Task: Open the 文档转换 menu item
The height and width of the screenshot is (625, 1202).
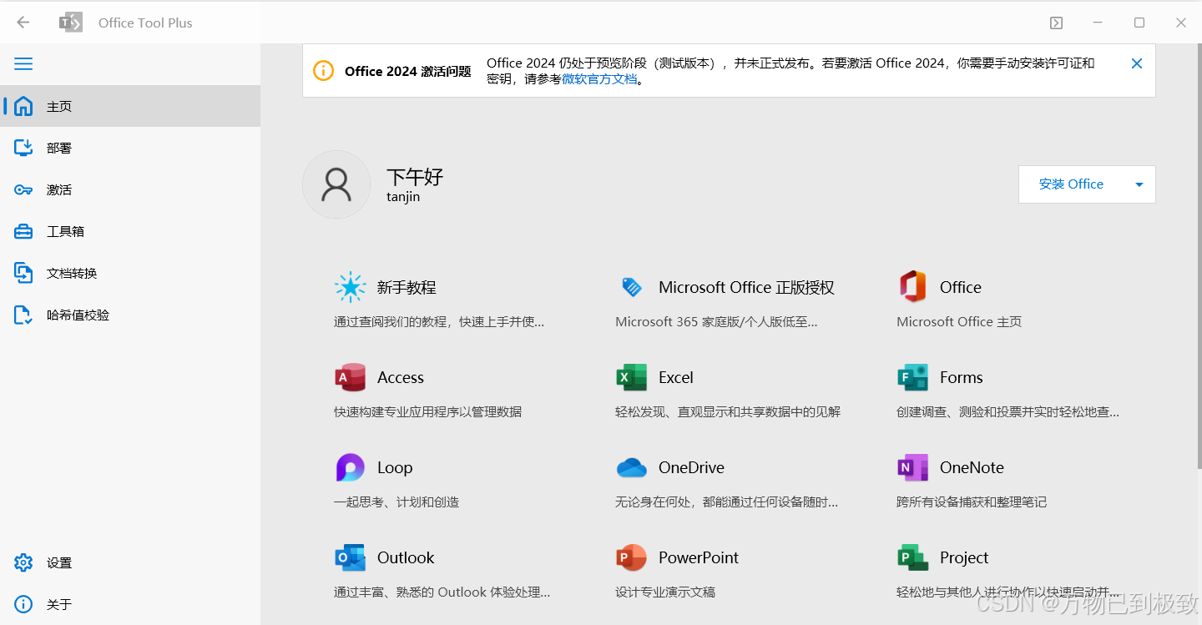Action: [130, 273]
